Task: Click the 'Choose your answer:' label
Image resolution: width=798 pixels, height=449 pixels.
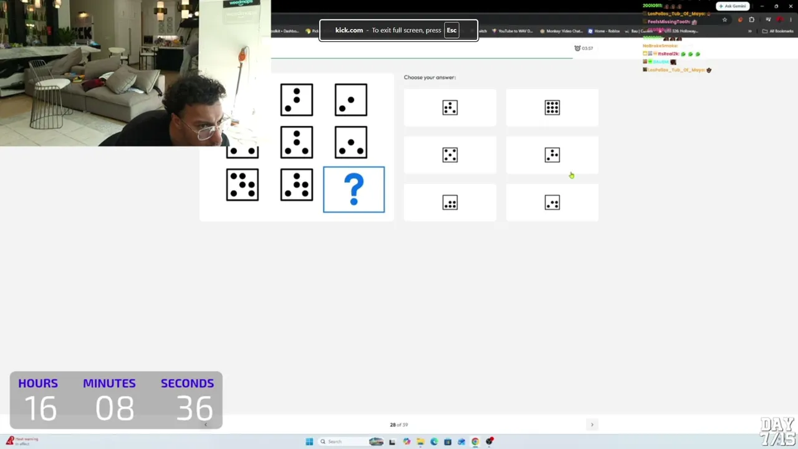Action: (x=430, y=77)
